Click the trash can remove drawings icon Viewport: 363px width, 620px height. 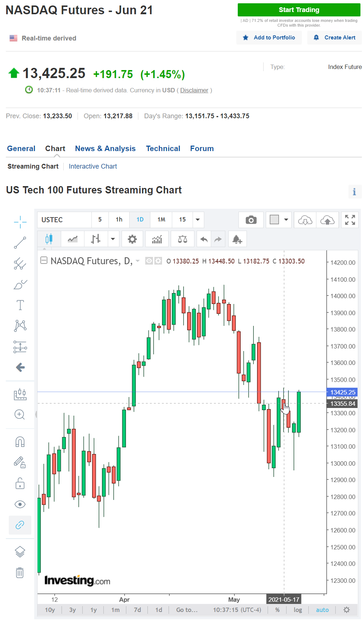click(x=20, y=573)
